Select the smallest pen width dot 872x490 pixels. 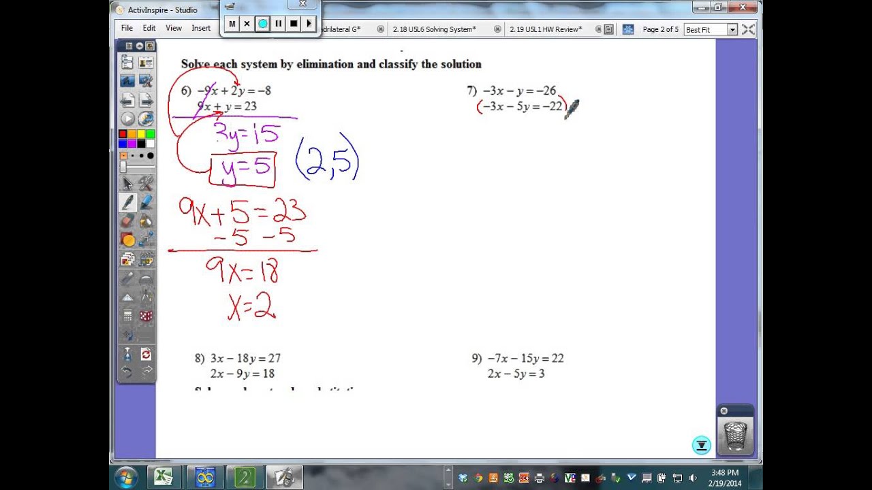coord(123,156)
